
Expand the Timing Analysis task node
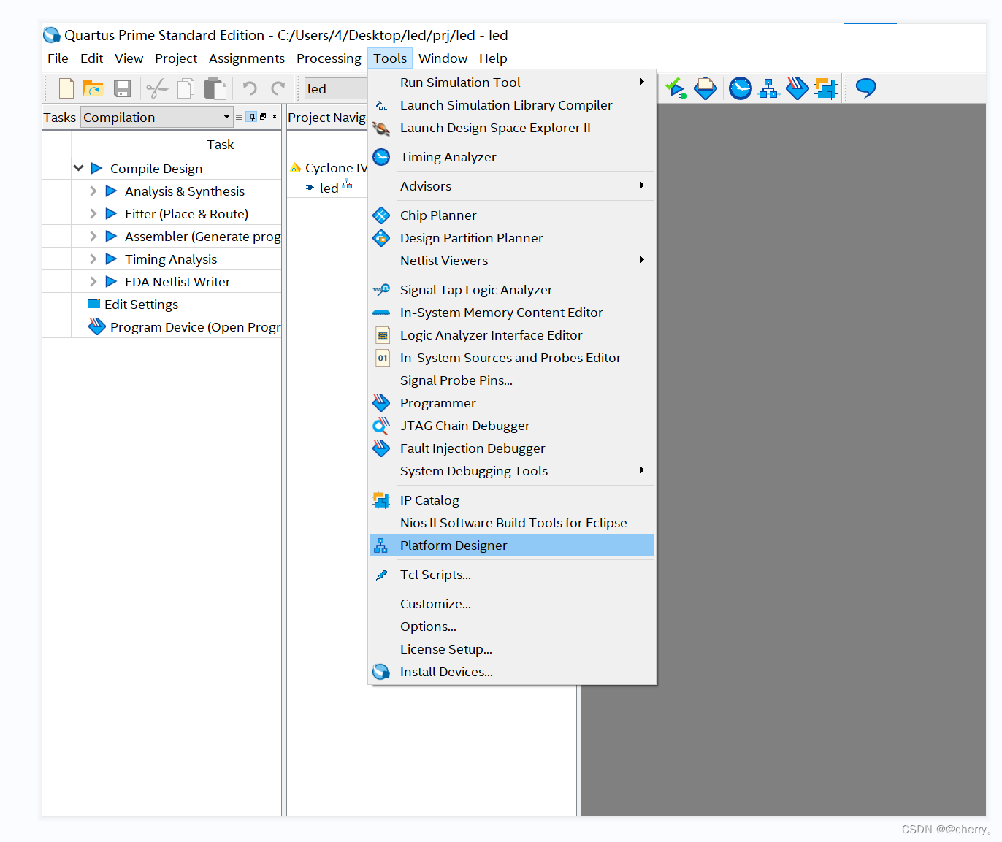click(93, 259)
